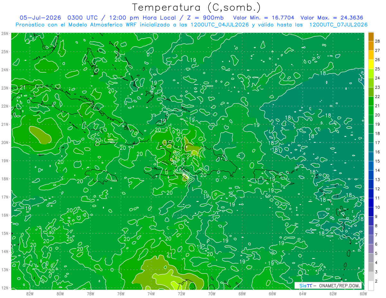
Task: Click the legend value 17
Action: point(378,143)
